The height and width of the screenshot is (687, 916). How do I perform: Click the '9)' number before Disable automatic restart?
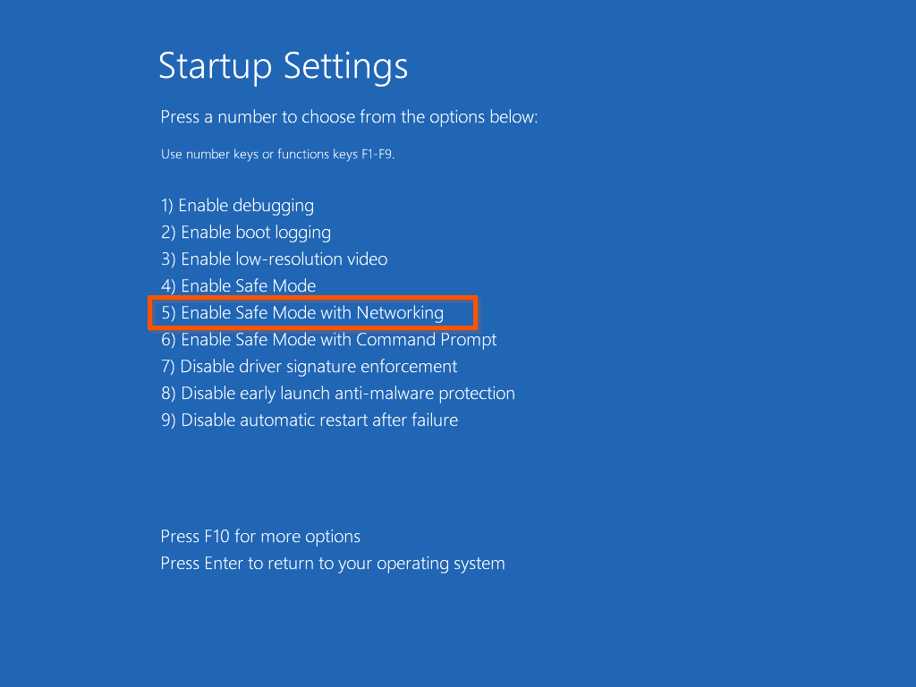[168, 420]
